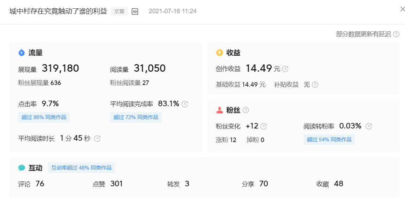
Task: Click the AD badge beside the title
Action: [135, 11]
